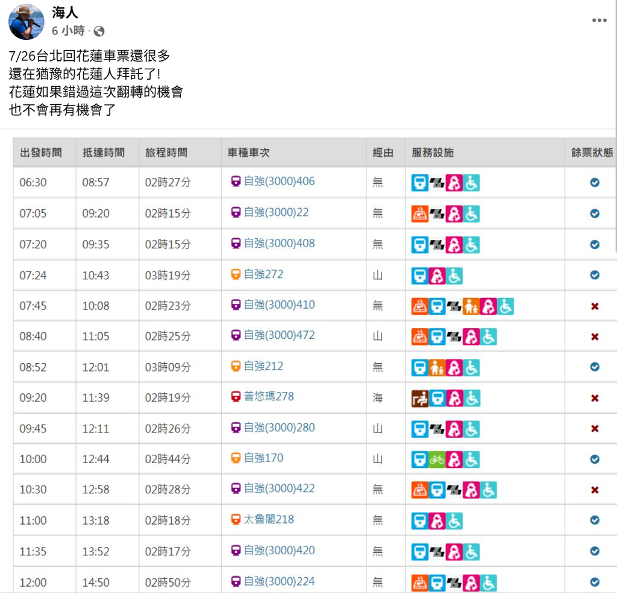Click available checkmark for 10:00 train
This screenshot has height=594, width=617.
[595, 460]
